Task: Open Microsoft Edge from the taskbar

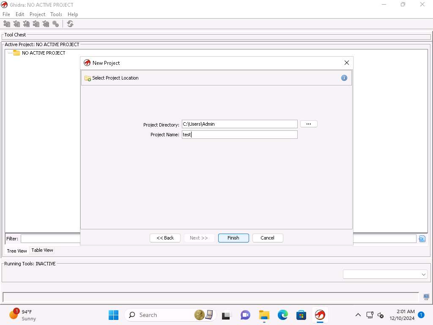Action: (282, 315)
